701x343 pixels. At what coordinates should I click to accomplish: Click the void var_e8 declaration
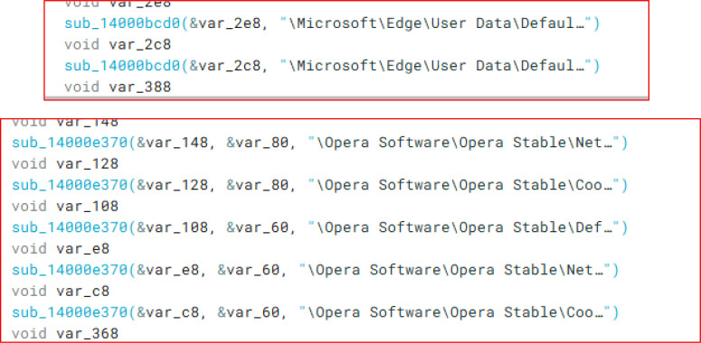click(x=61, y=248)
